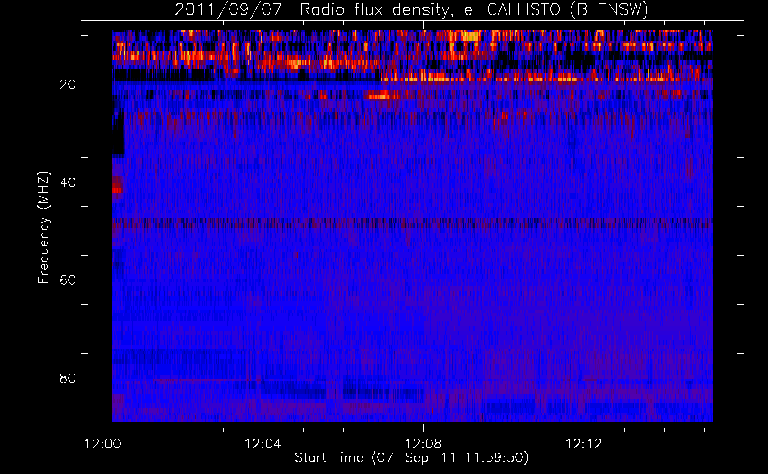Click the '80' frequency tick label
The height and width of the screenshot is (474, 768).
coord(68,378)
